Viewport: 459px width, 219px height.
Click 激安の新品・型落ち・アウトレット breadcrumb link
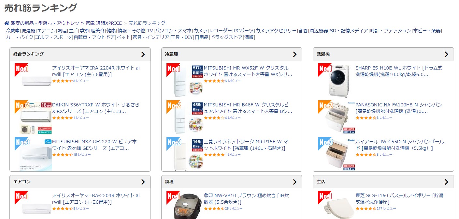tap(48, 23)
